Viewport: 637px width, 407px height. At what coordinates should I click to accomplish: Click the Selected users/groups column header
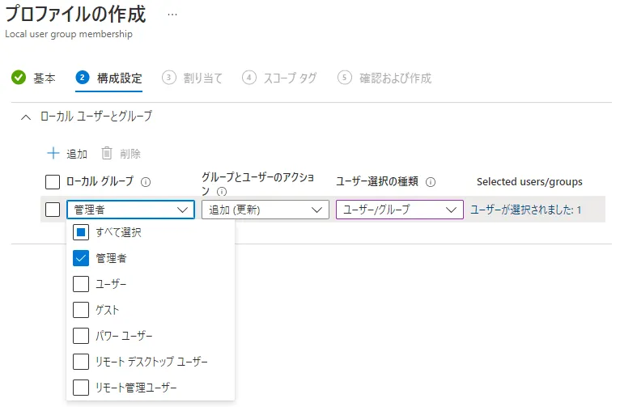point(529,181)
